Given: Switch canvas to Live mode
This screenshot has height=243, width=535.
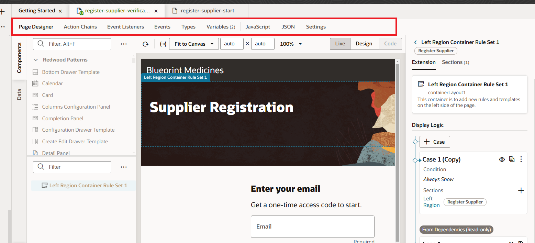Looking at the screenshot, I should (x=340, y=43).
